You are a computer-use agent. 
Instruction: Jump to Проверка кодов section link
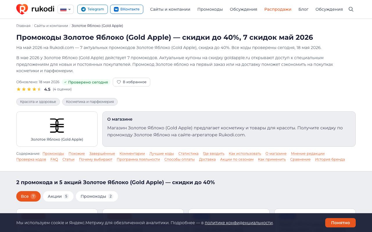(31, 159)
